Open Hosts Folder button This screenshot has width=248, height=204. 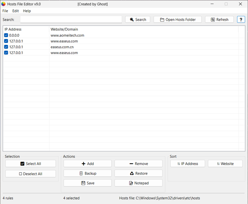[x=177, y=20]
